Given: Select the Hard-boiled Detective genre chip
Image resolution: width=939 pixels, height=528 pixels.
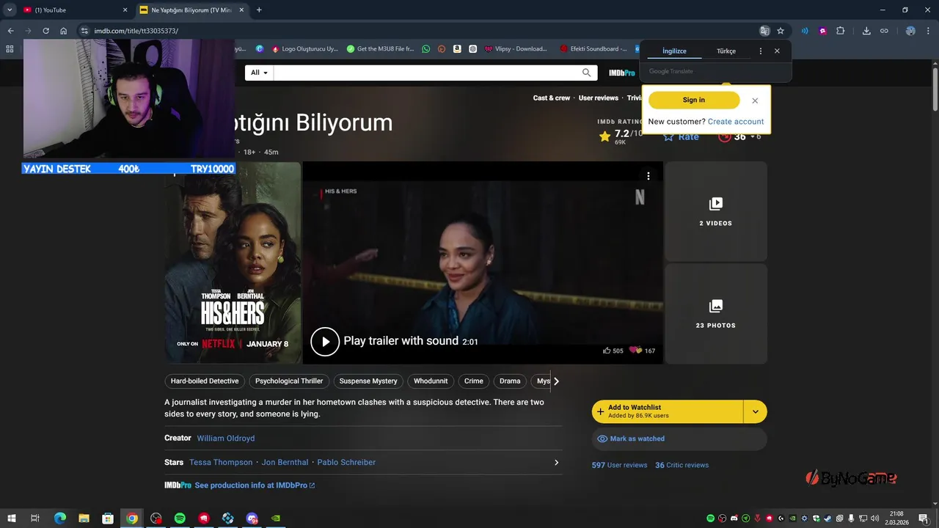Looking at the screenshot, I should (x=205, y=381).
